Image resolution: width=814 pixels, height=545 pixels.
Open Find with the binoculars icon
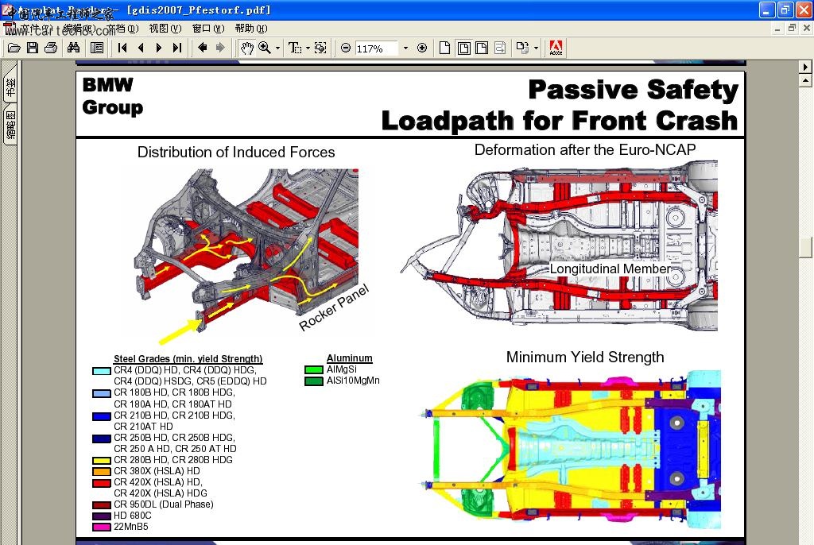(x=73, y=48)
